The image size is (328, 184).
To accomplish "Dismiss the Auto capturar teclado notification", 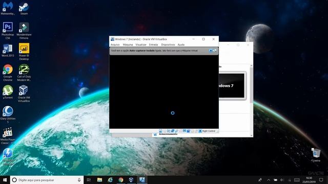I will [x=211, y=51].
